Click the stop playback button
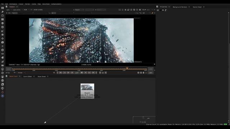The image size is (230, 129). pos(82,73)
